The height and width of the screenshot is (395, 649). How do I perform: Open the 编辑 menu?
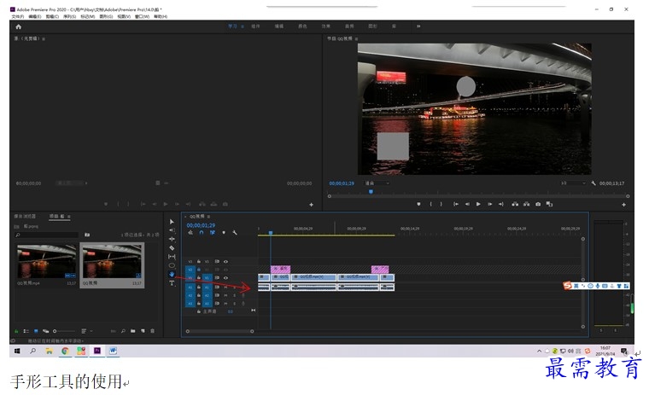point(35,16)
